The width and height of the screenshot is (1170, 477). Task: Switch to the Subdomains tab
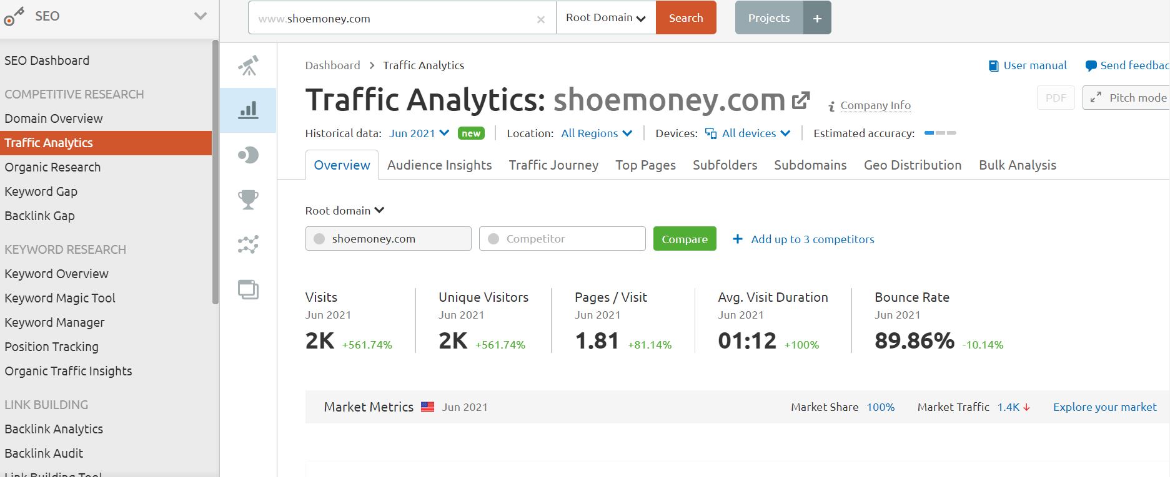810,165
